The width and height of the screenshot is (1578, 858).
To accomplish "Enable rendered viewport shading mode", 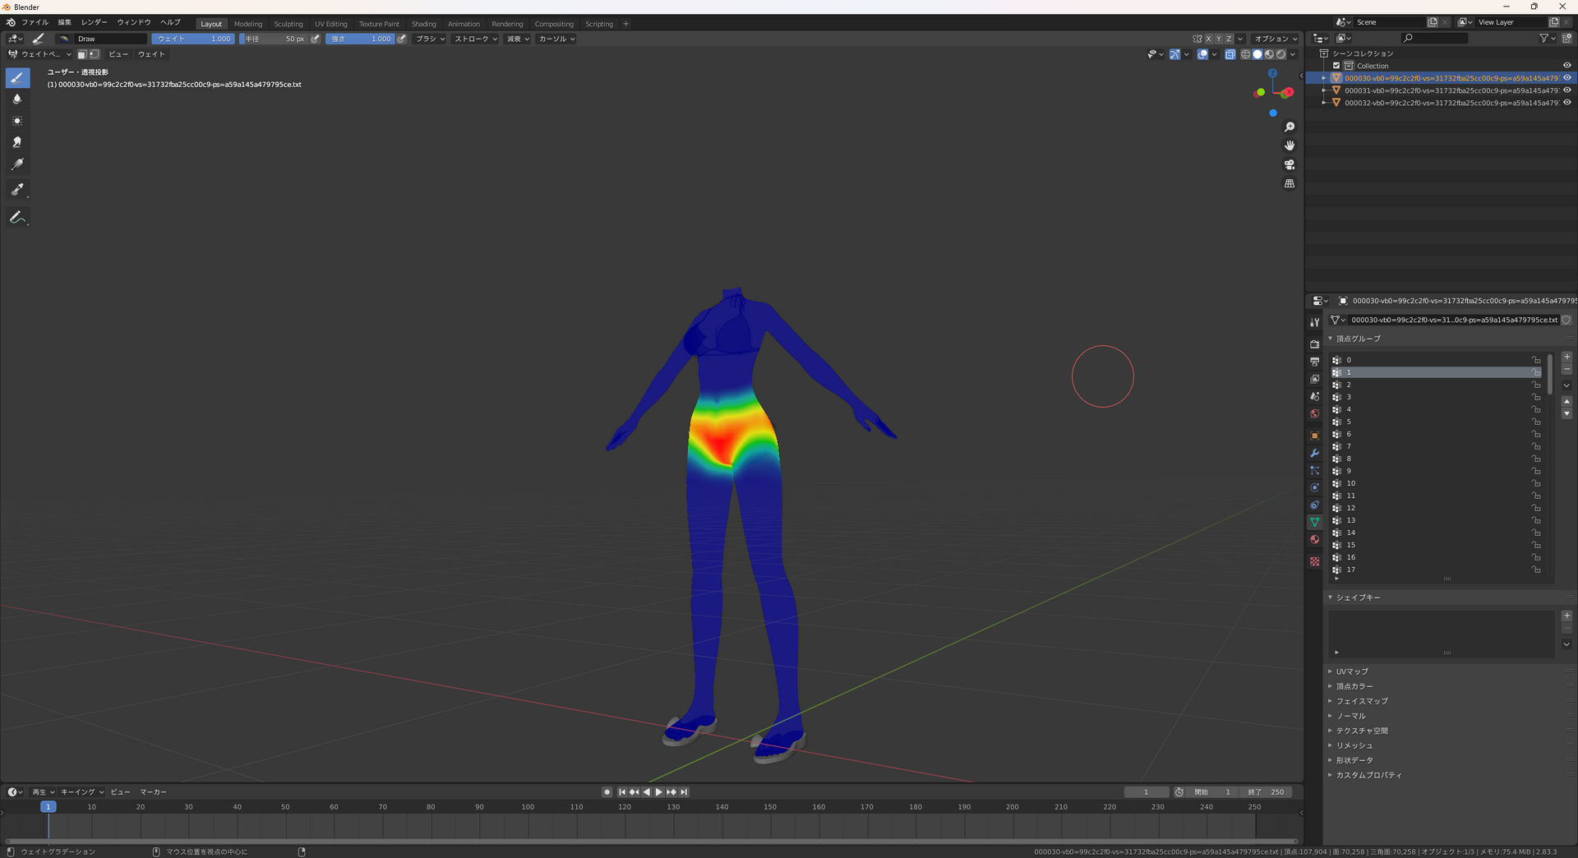I will coord(1280,54).
